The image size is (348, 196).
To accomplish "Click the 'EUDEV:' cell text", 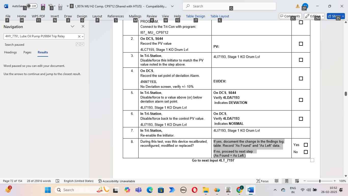I will [220, 81].
